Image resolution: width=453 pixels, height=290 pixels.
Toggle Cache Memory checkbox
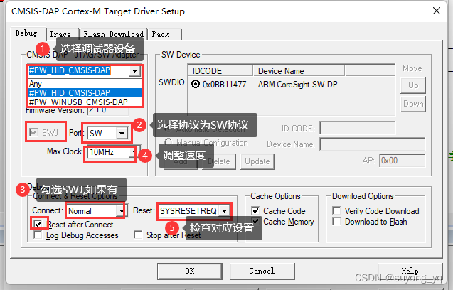point(255,222)
